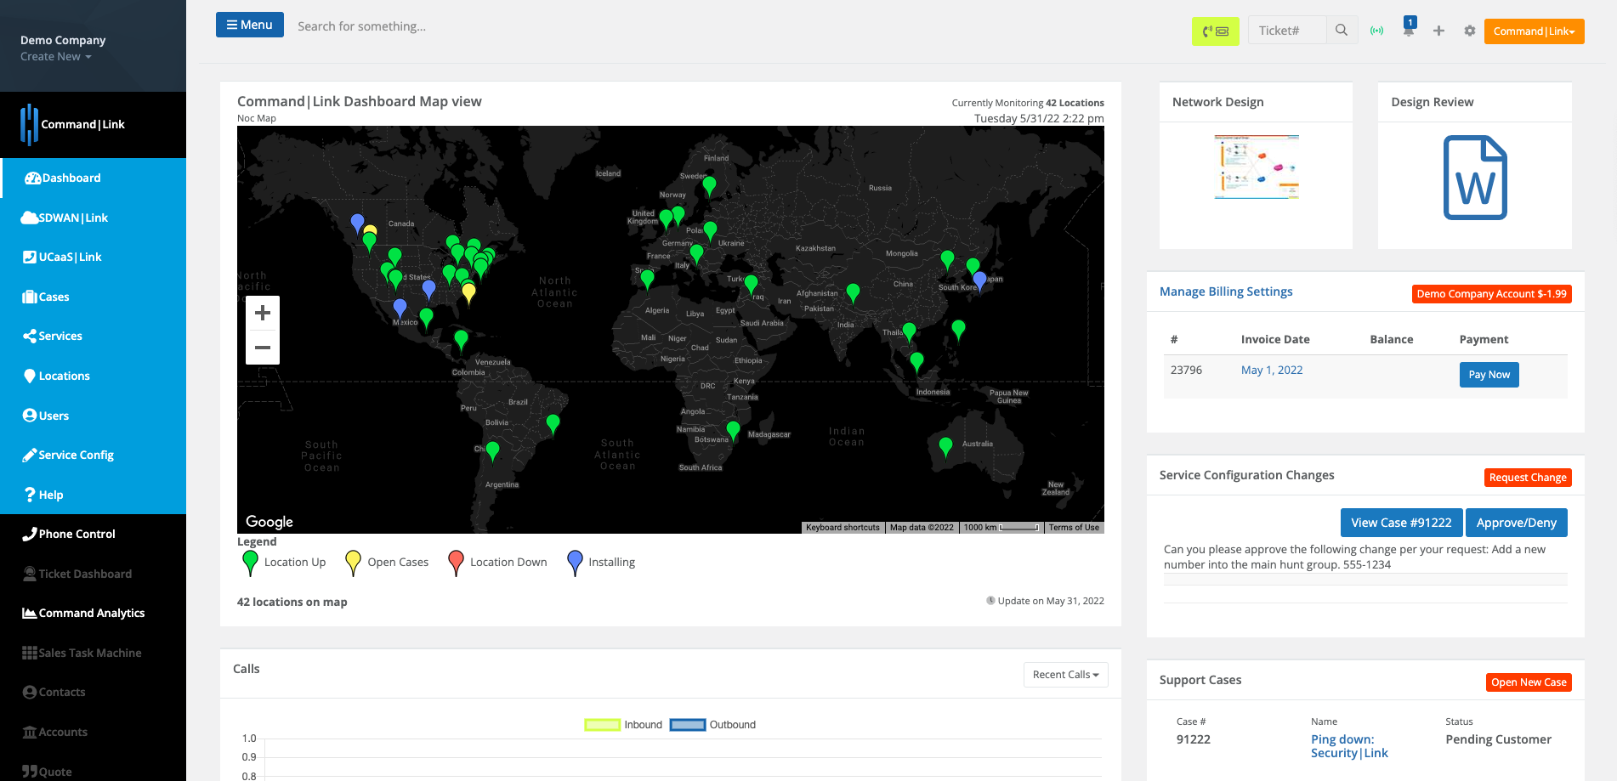Viewport: 1617px width, 781px height.
Task: Click the blue installing pin near Japan
Action: point(979,280)
